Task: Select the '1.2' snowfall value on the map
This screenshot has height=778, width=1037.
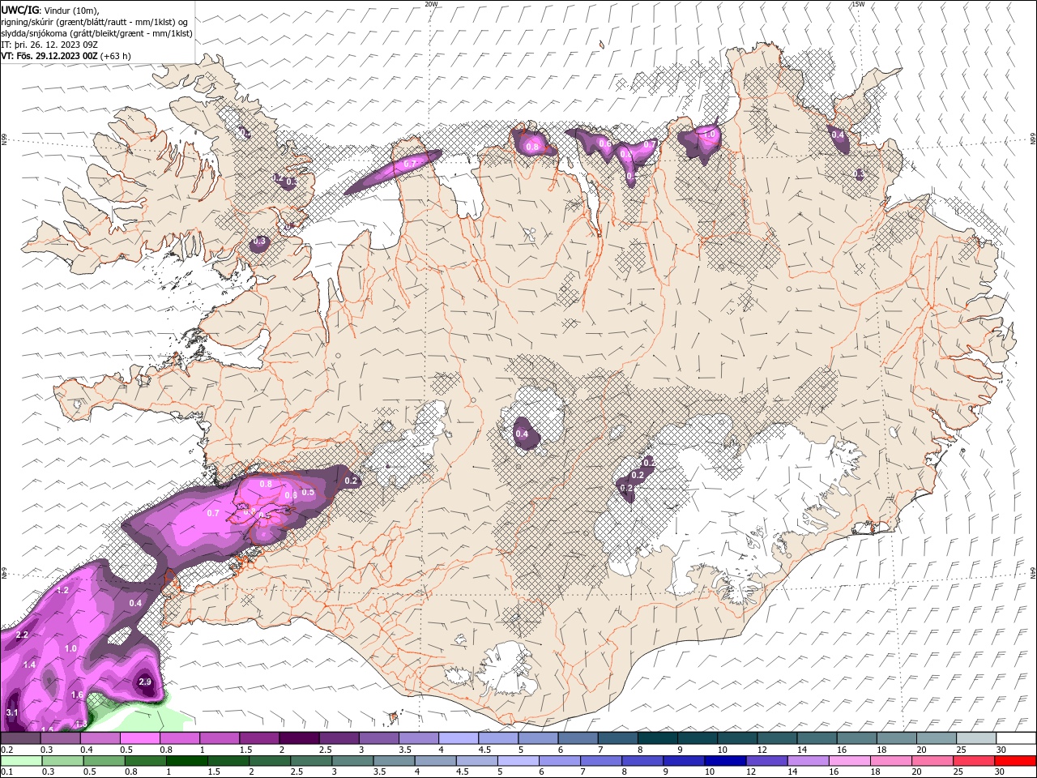Action: click(62, 590)
